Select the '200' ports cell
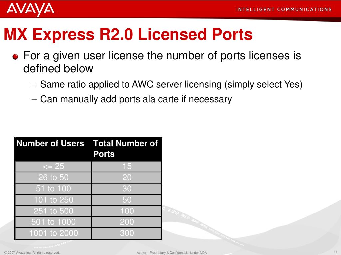The width and height of the screenshot is (341, 255). 127,222
